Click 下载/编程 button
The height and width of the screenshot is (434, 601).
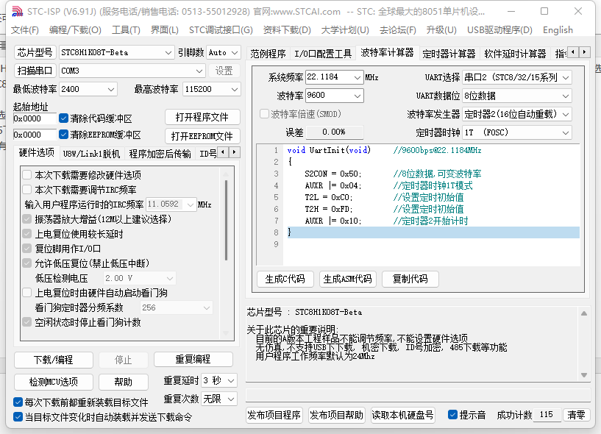click(x=53, y=360)
